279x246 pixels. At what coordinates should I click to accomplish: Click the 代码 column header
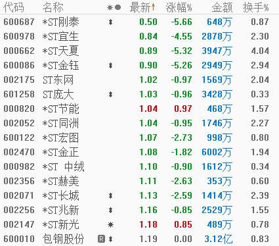tap(14, 7)
